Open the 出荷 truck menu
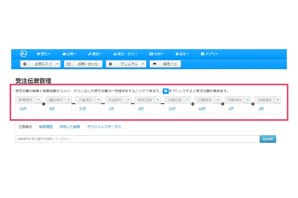The height and width of the screenshot is (198, 298). (x=69, y=54)
